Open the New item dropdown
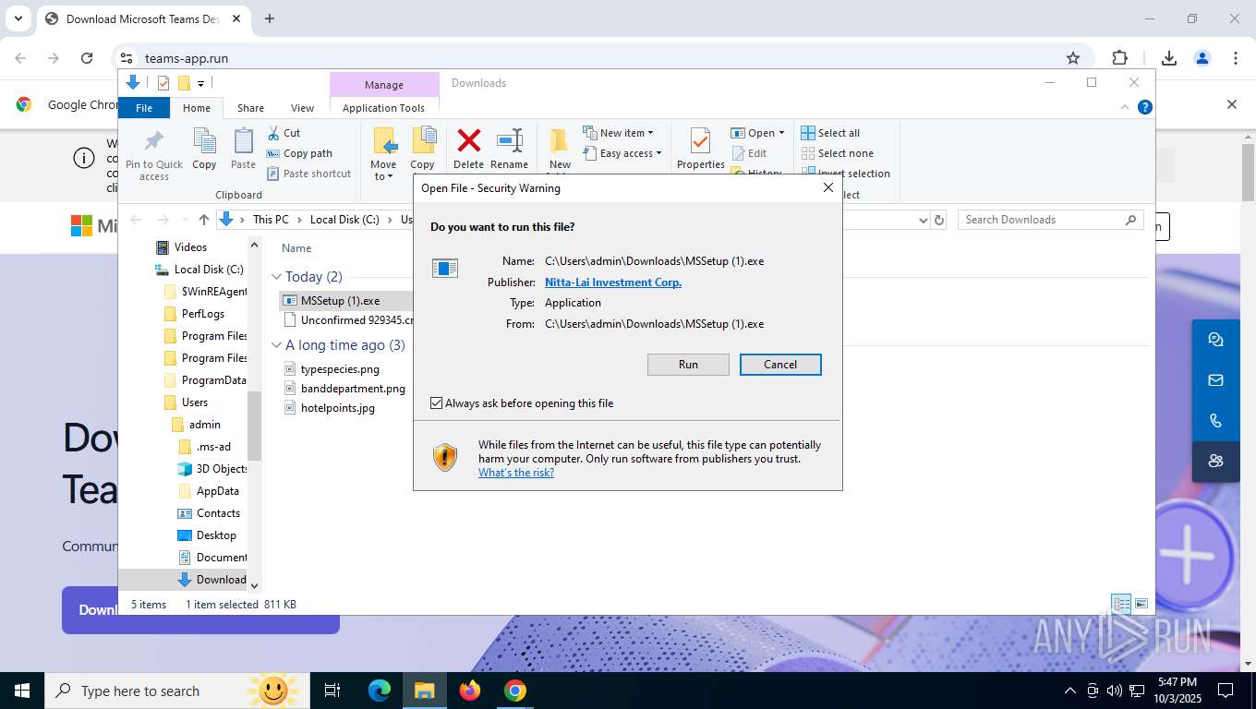The width and height of the screenshot is (1256, 709). pyautogui.click(x=618, y=133)
